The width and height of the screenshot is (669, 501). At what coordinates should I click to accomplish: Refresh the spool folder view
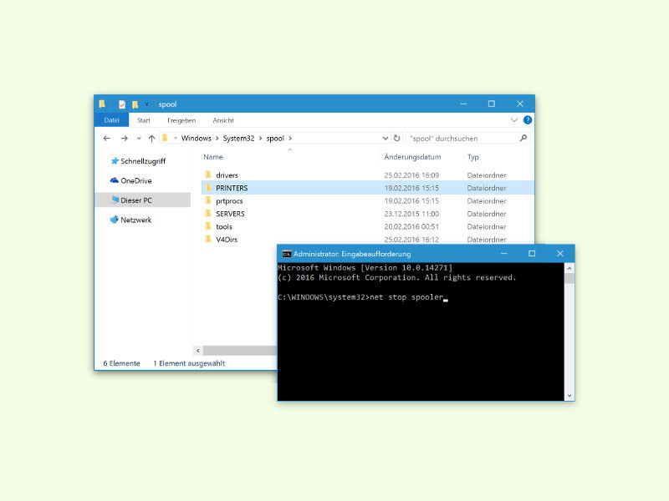click(x=396, y=138)
